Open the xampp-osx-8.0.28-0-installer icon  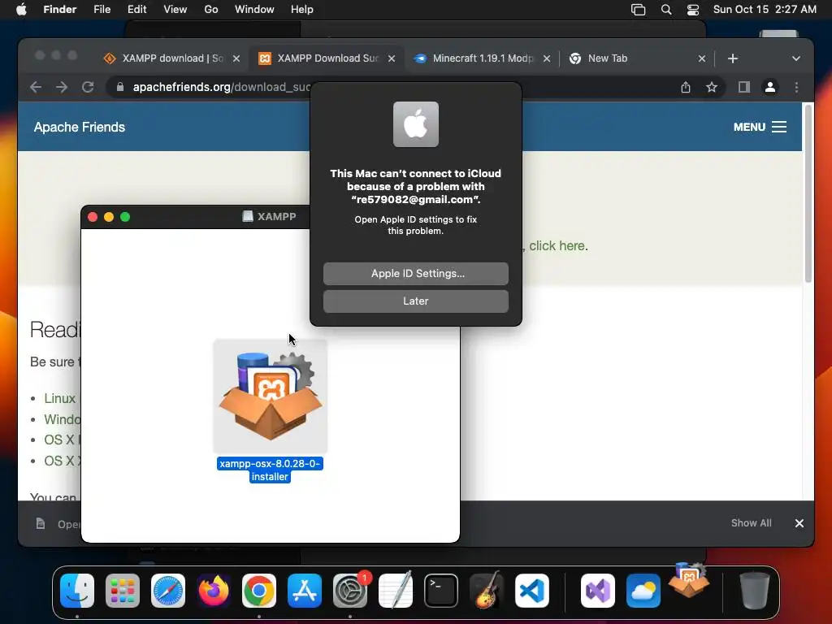point(270,396)
